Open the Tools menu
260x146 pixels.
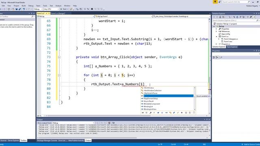pos(45,6)
